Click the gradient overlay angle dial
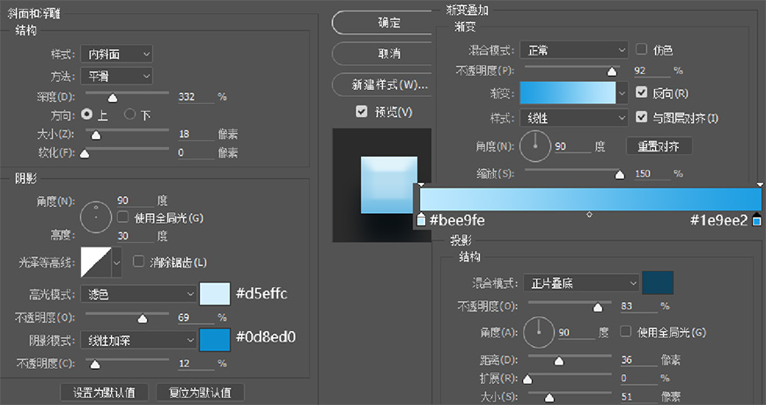Screen dimensions: 766x405 coord(535,146)
